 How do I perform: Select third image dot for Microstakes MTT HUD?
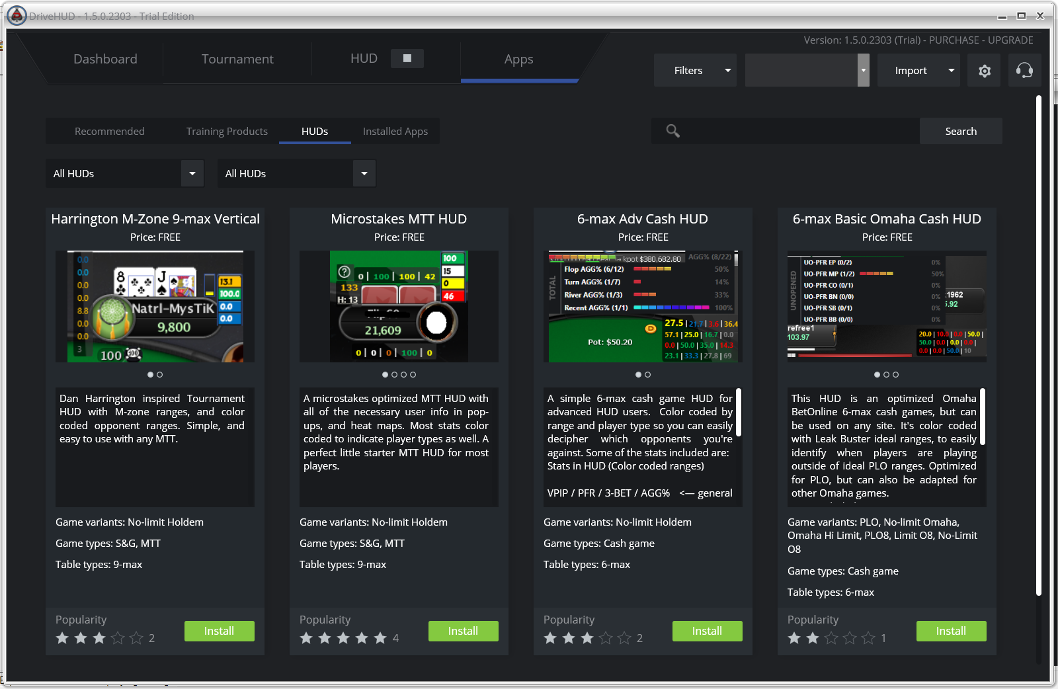click(404, 375)
